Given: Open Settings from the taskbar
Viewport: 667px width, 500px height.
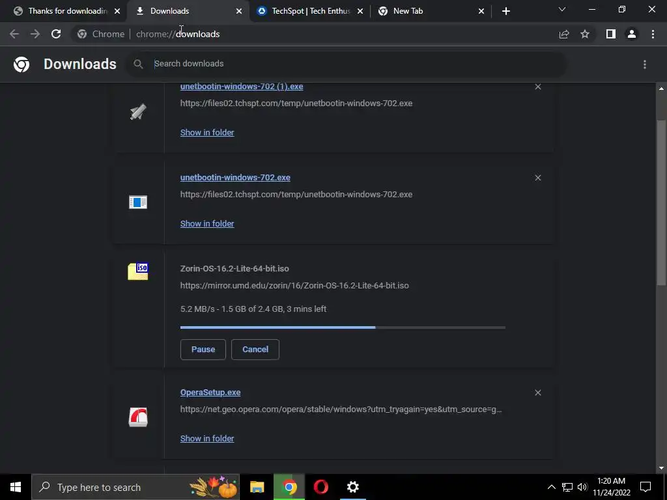Looking at the screenshot, I should pyautogui.click(x=352, y=487).
